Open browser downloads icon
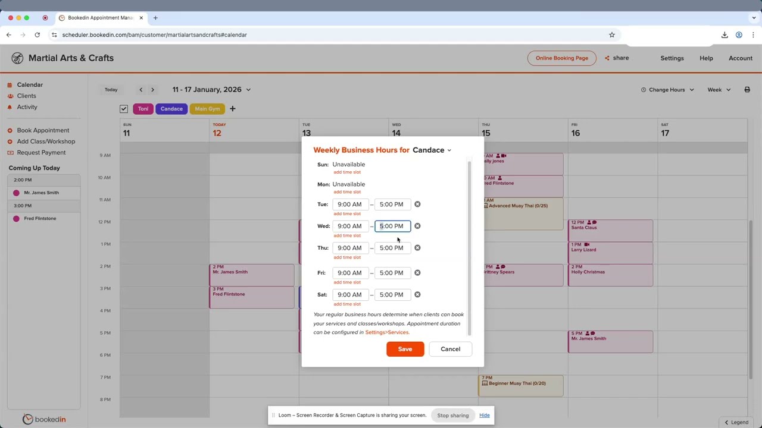The width and height of the screenshot is (762, 428). point(724,35)
